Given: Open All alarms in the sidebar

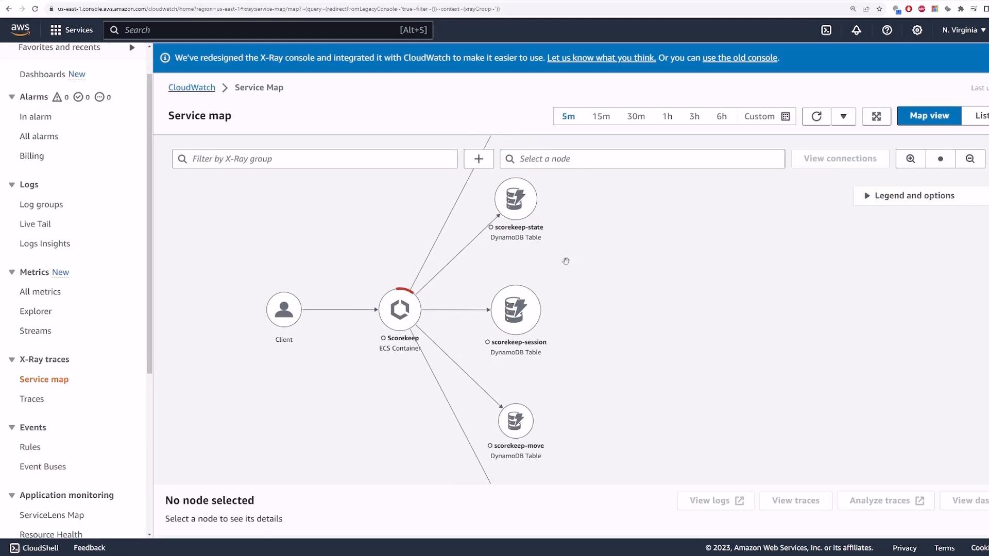Looking at the screenshot, I should (x=39, y=136).
